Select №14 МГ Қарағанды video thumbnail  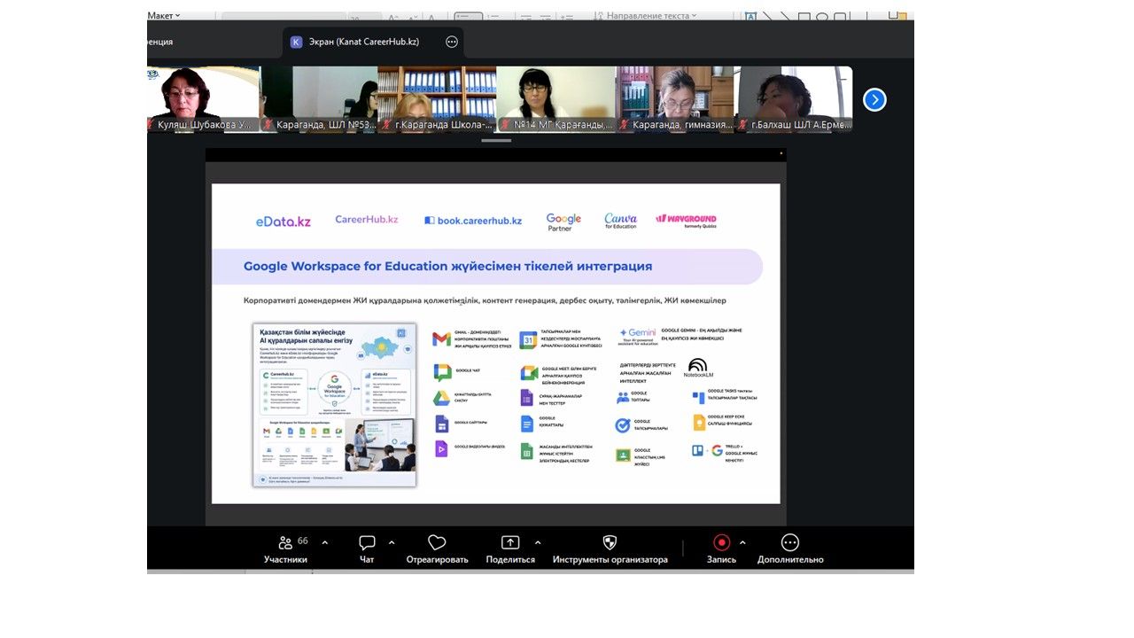(556, 99)
